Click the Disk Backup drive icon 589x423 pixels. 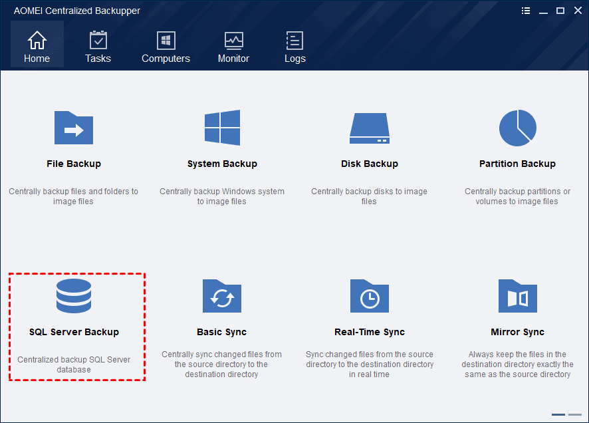click(x=370, y=128)
